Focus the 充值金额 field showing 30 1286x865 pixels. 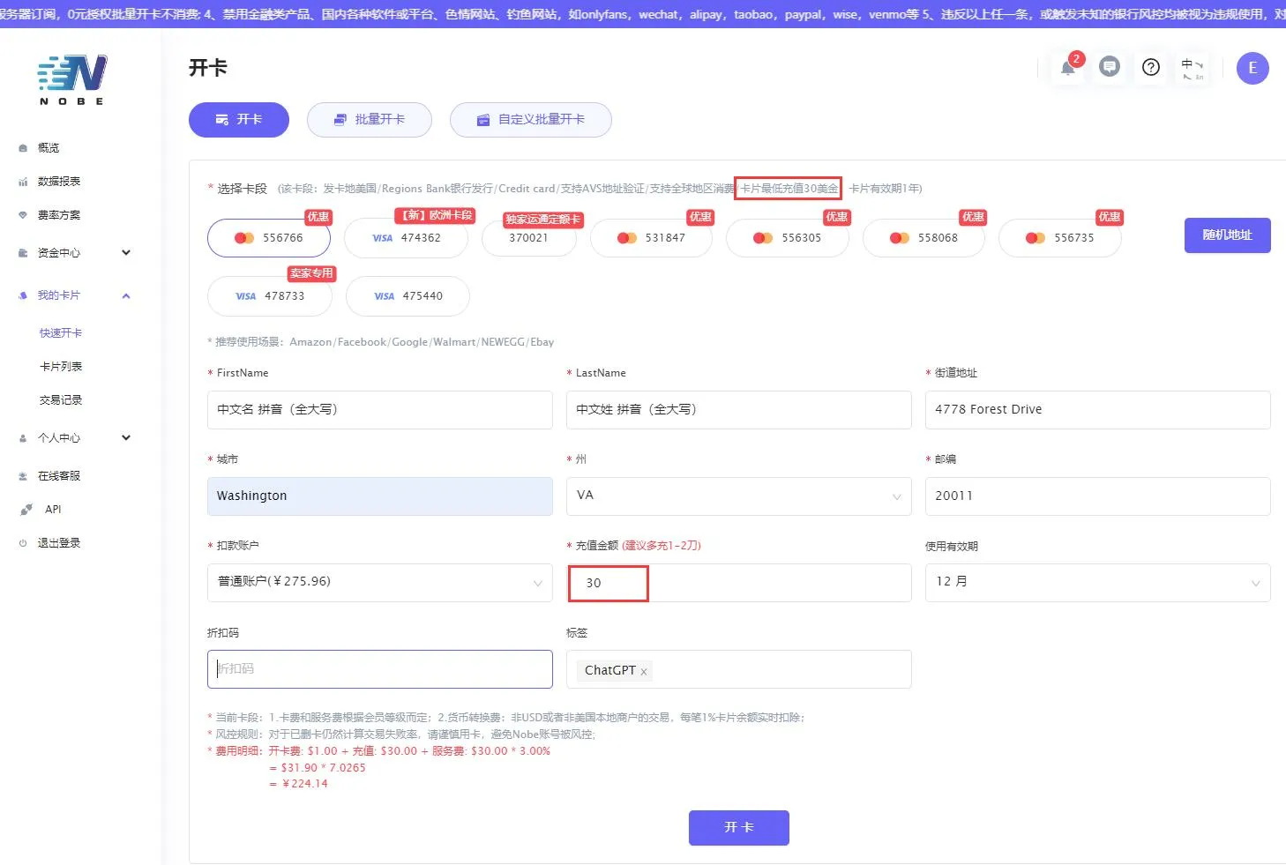tap(739, 583)
